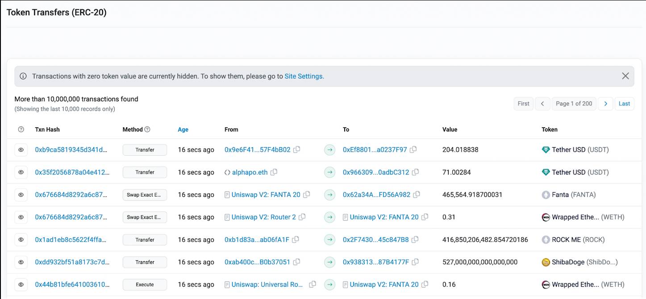Viewport: 646px width, 299px height.
Task: Open the To address 0xEf8801...a0237F97
Action: (375, 150)
